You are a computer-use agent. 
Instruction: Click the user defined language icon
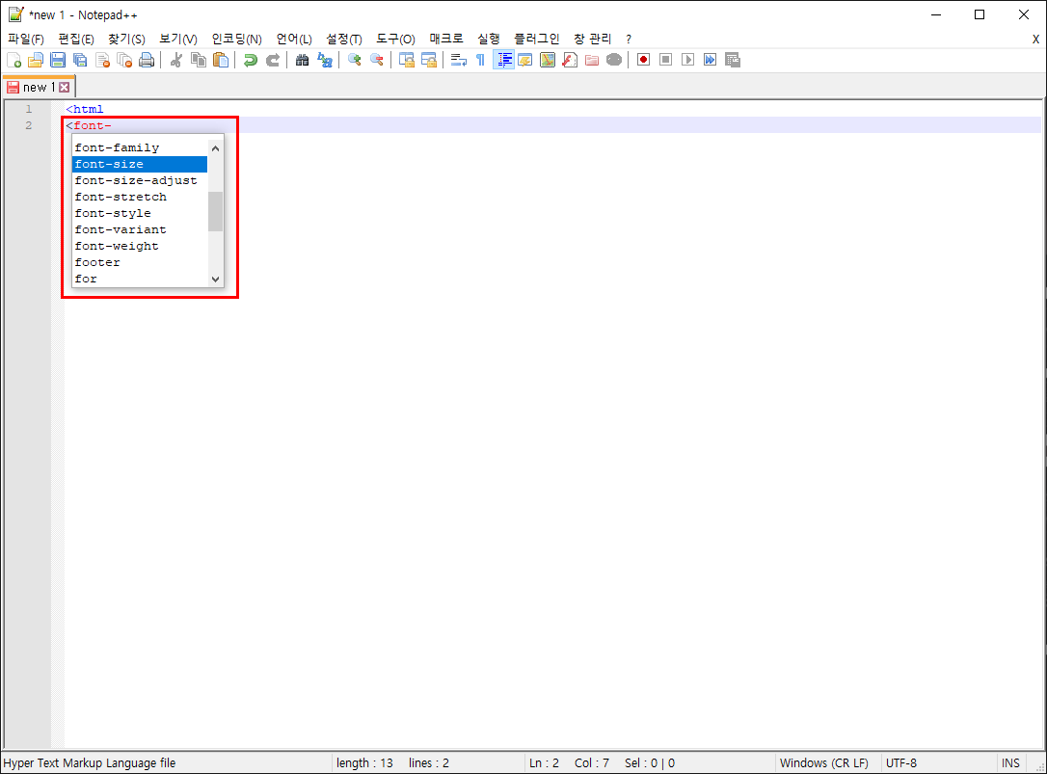(525, 60)
